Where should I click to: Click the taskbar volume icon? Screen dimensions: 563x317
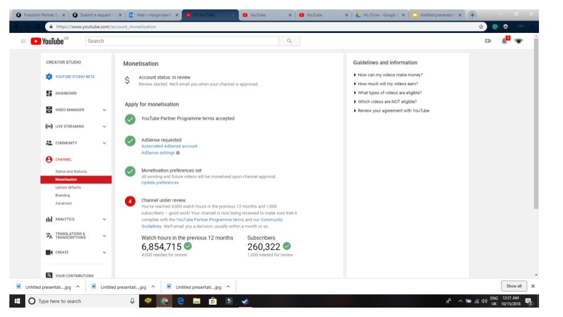click(484, 301)
